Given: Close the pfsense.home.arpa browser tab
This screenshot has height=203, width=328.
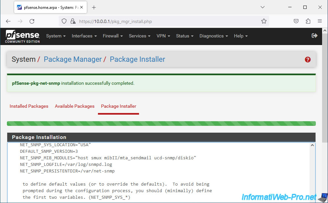Looking at the screenshot, I should pyautogui.click(x=82, y=7).
